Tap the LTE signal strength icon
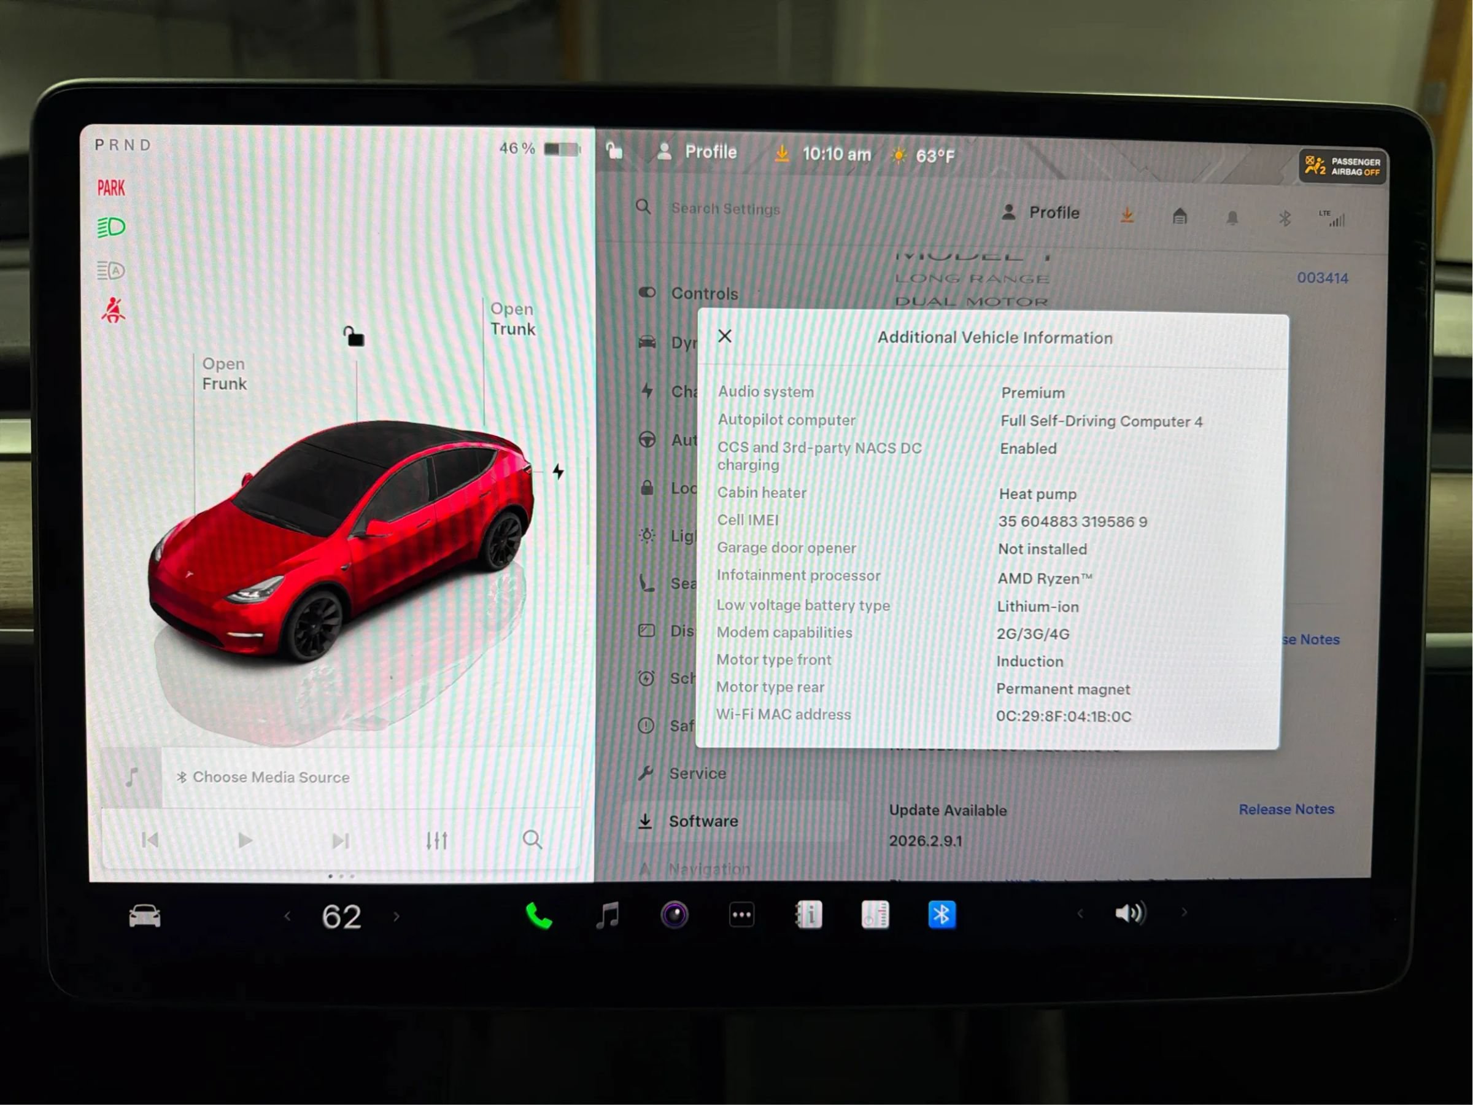This screenshot has height=1105, width=1473. click(x=1332, y=218)
